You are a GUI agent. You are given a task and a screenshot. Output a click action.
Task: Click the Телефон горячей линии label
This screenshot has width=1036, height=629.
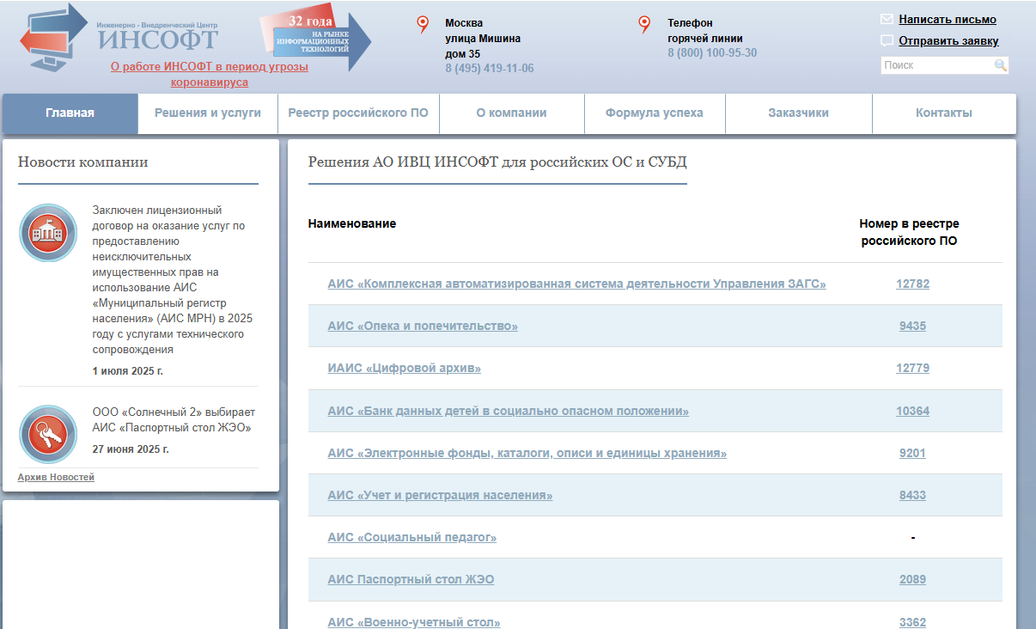click(x=704, y=30)
